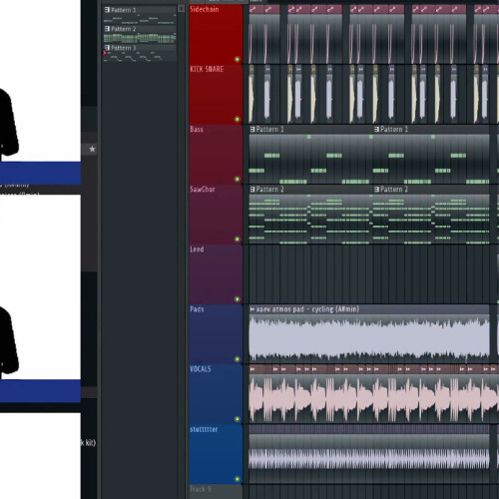Click the first kick sample on KICK SNARE track
Image resolution: width=499 pixels, height=499 pixels.
point(251,94)
